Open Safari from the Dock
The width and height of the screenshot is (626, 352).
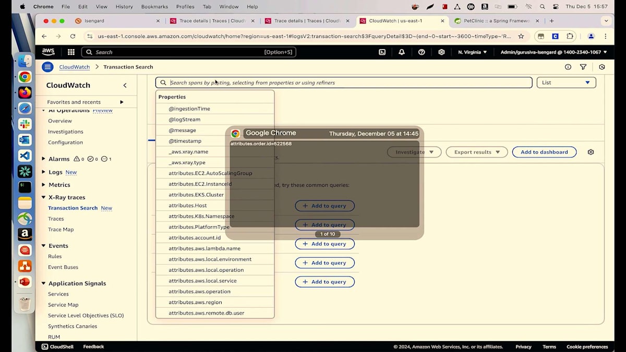click(x=25, y=108)
